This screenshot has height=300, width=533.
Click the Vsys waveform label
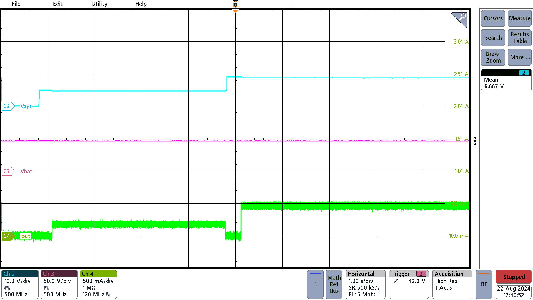click(x=26, y=106)
